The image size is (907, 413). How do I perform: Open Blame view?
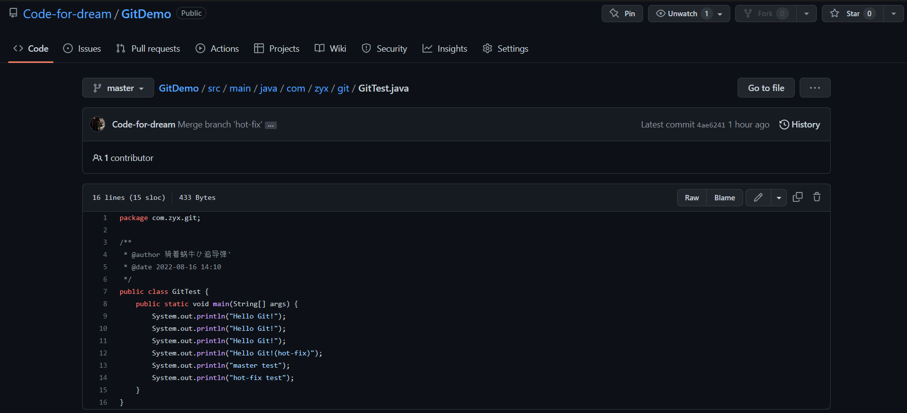725,197
